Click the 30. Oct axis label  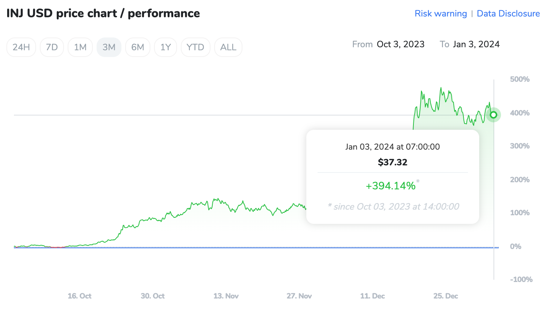[x=153, y=296]
